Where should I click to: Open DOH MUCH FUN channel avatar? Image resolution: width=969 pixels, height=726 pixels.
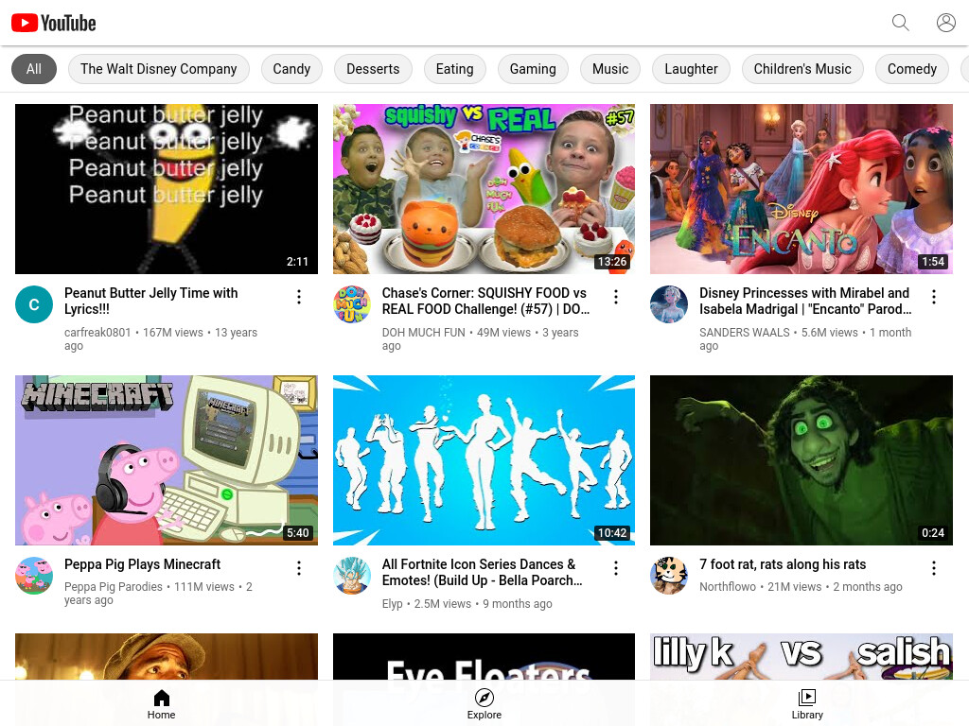(x=352, y=304)
